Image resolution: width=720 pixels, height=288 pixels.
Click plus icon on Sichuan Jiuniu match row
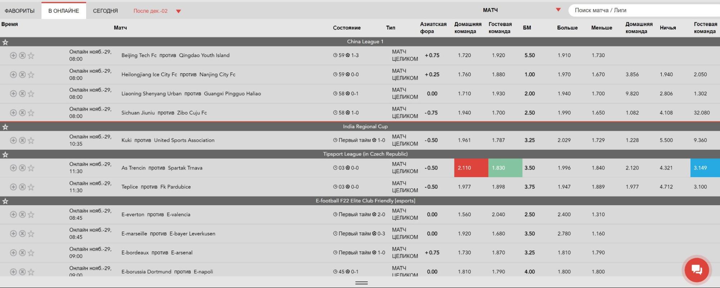(x=13, y=113)
